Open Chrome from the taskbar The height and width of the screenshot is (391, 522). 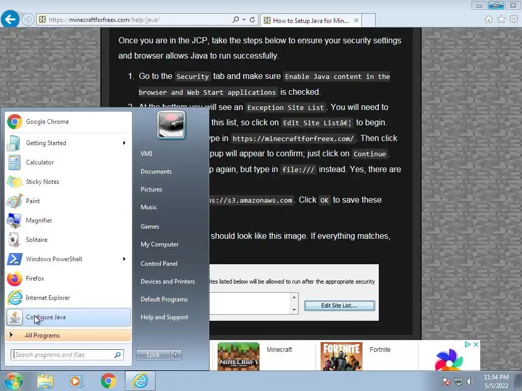point(108,381)
